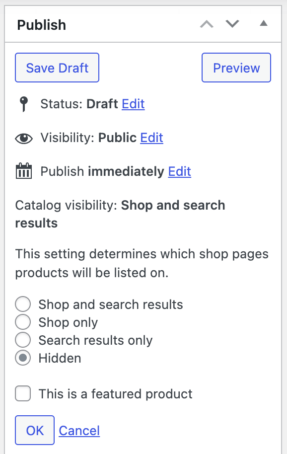
Task: Click the Publish panel heading
Action: point(42,25)
